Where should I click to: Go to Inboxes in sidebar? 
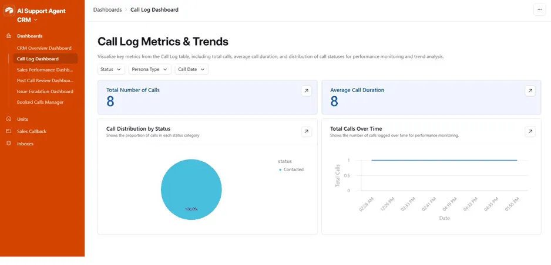pos(25,144)
